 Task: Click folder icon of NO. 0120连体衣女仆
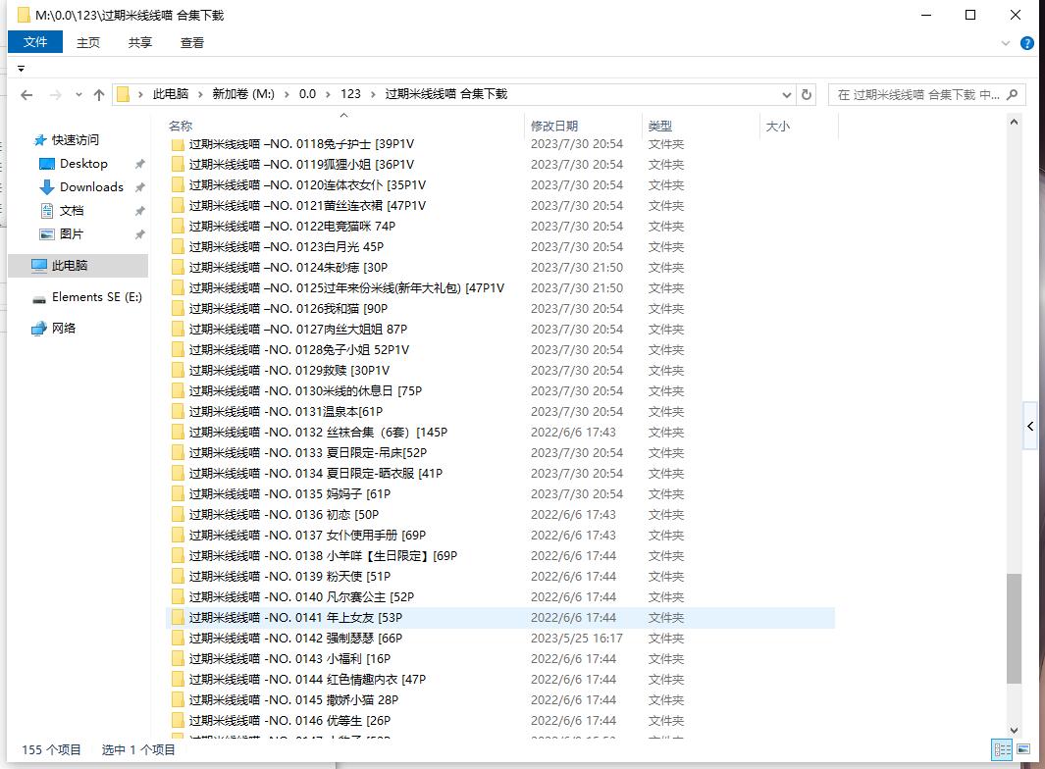pos(178,185)
